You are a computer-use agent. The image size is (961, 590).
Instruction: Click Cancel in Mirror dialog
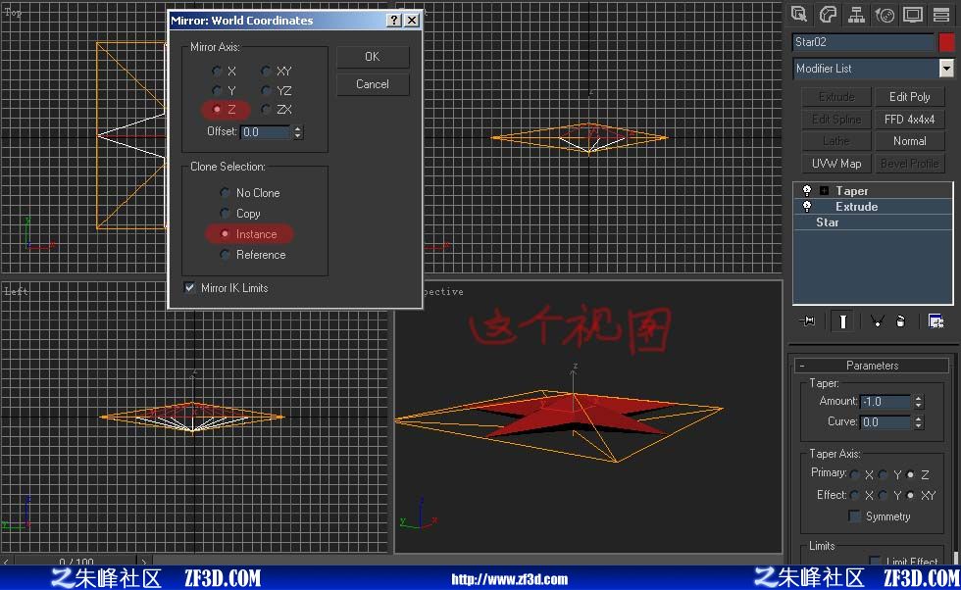373,84
